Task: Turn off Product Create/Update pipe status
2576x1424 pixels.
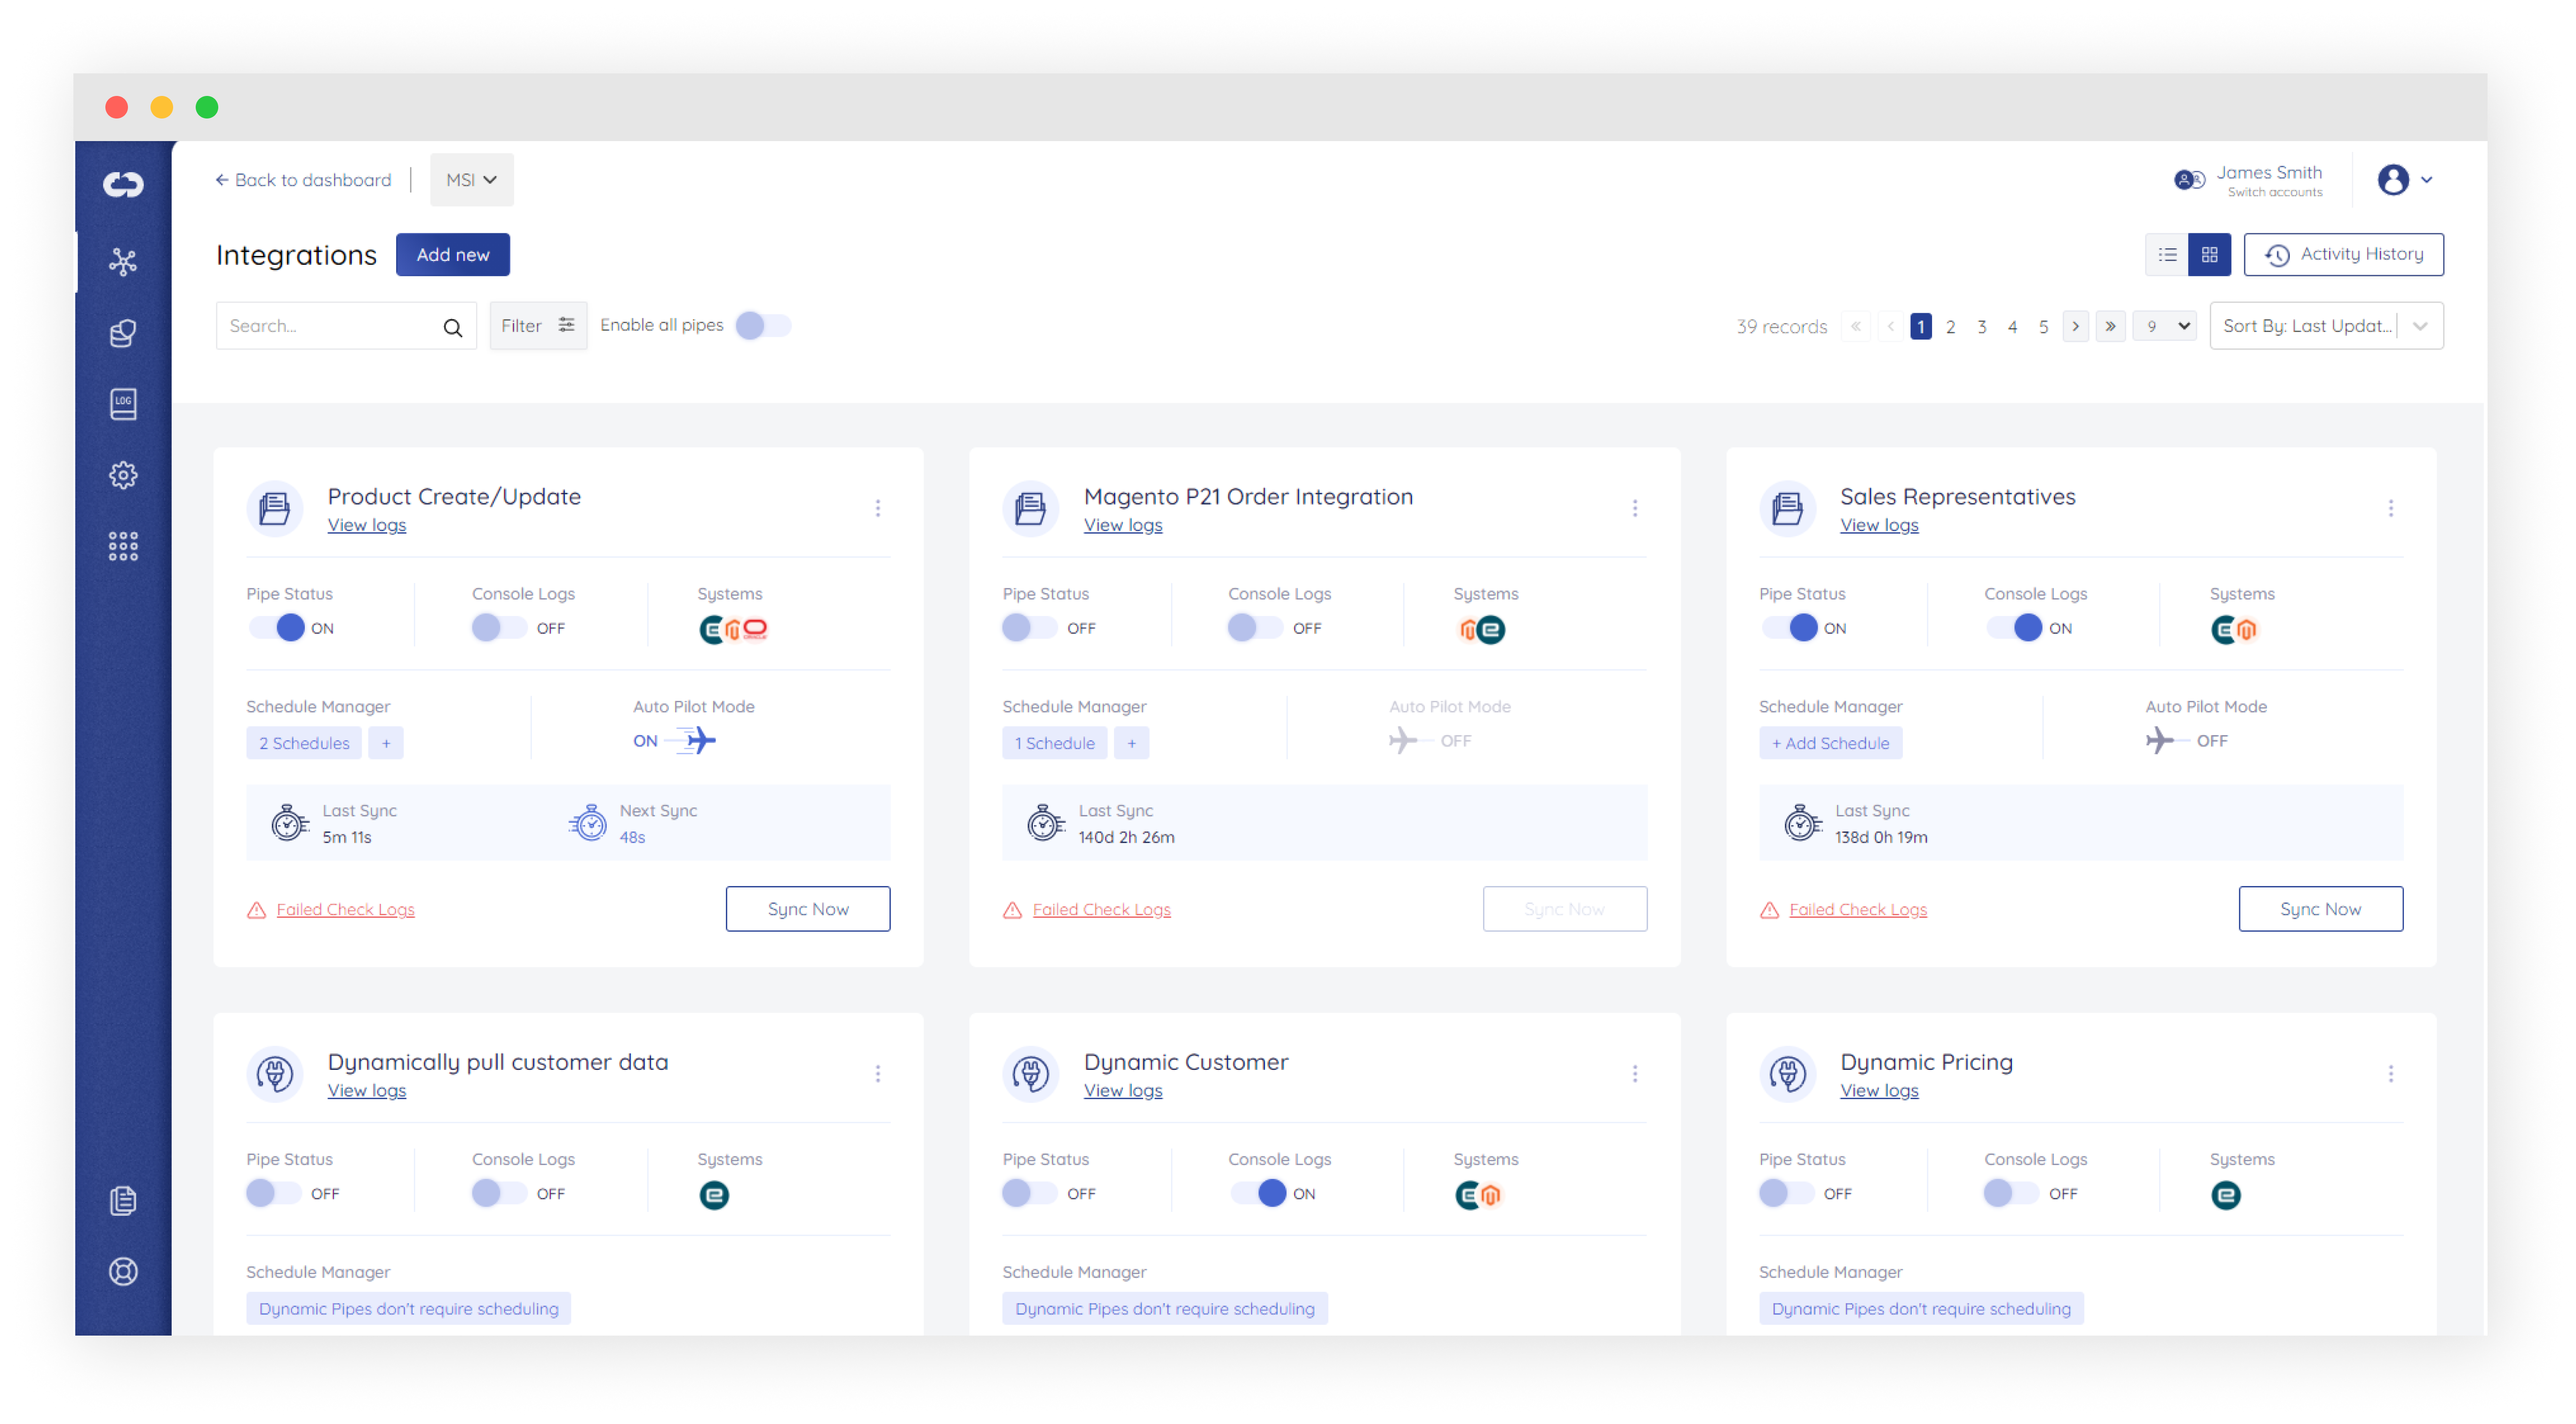Action: (x=277, y=628)
